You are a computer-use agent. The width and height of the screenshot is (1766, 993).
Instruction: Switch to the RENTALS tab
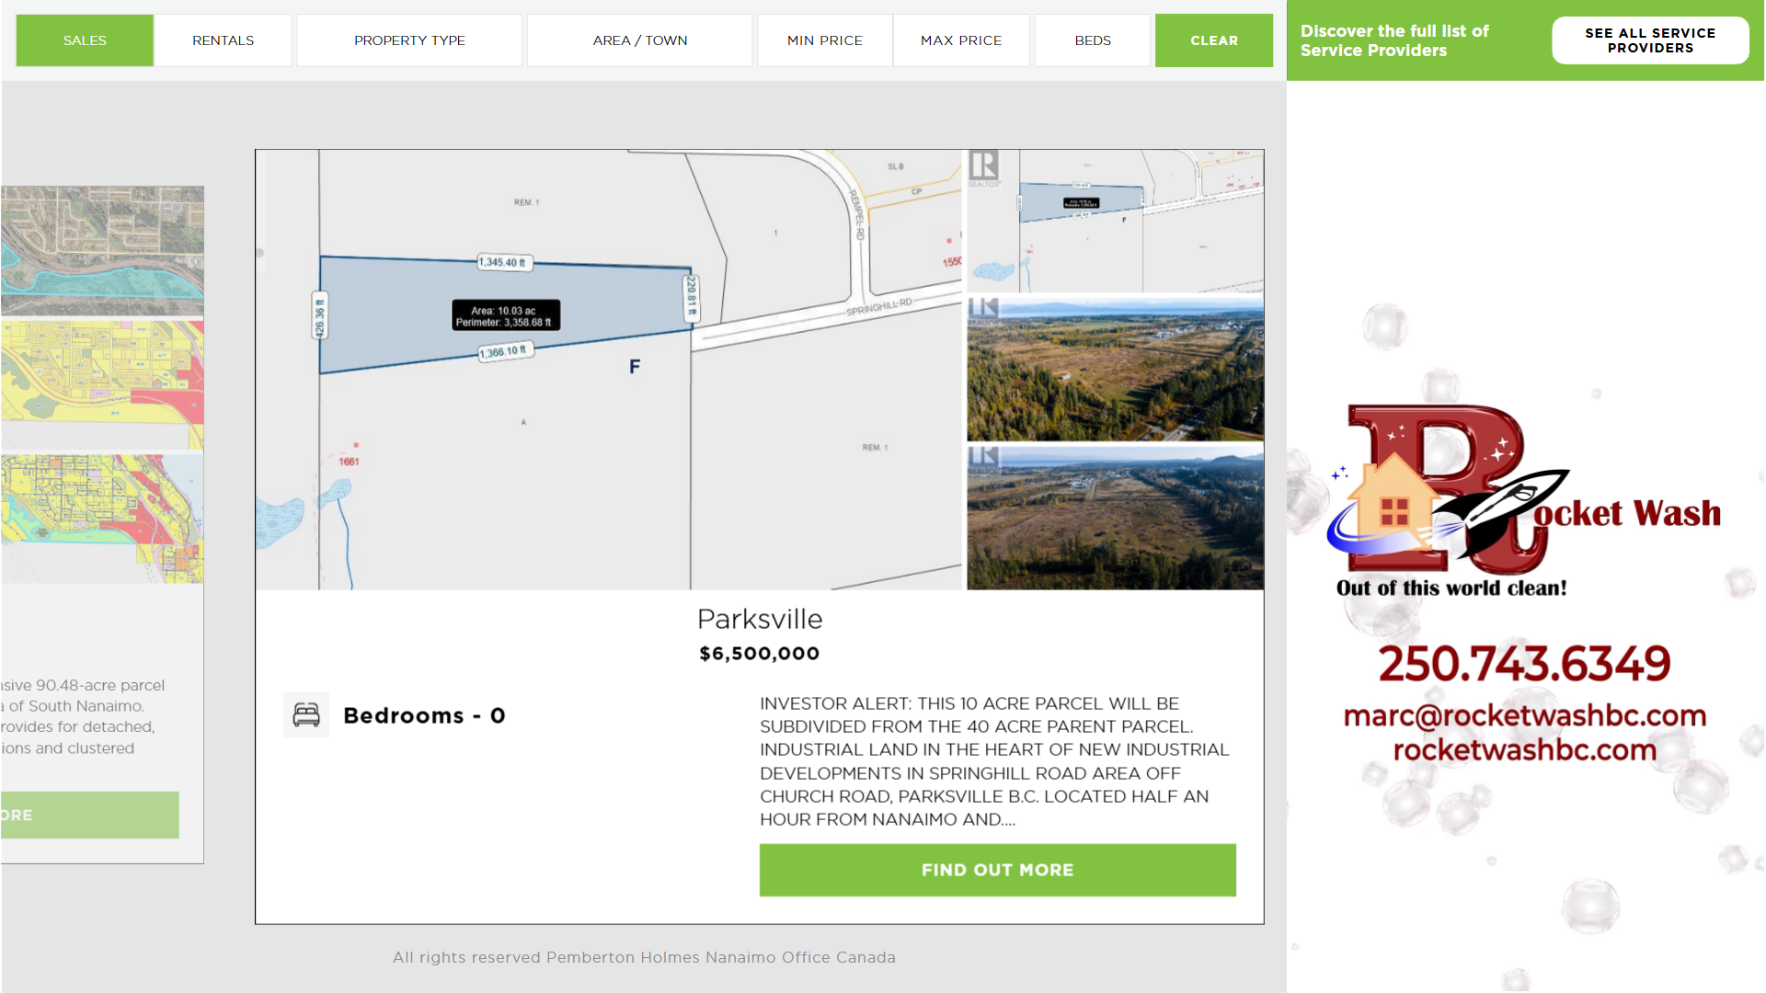click(x=223, y=40)
